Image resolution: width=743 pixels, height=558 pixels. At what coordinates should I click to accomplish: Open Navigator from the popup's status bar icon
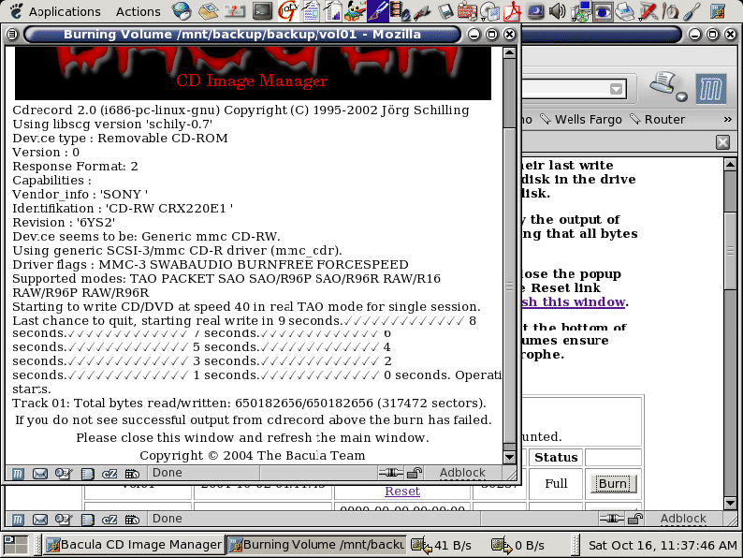pyautogui.click(x=19, y=473)
